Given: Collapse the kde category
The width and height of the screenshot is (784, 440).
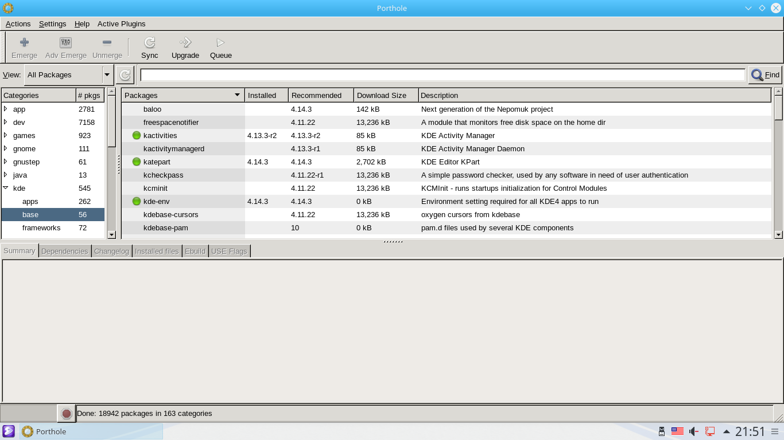Looking at the screenshot, I should [x=6, y=188].
